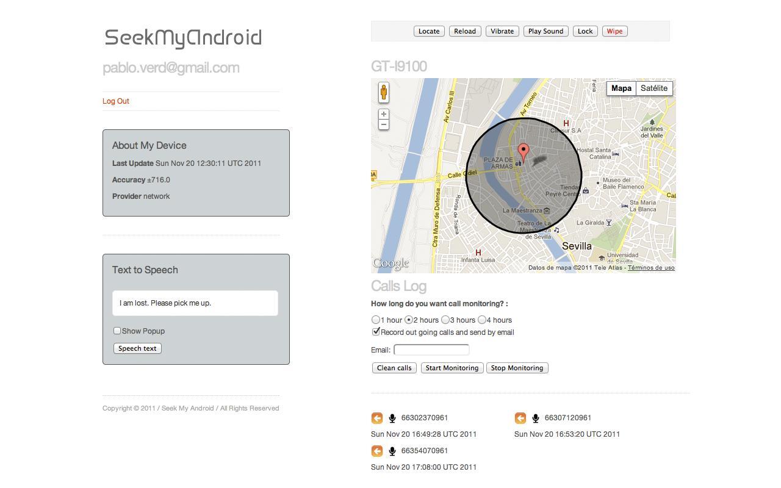Screen dimensions: 781x488
Task: Click the Log Out link
Action: [116, 101]
